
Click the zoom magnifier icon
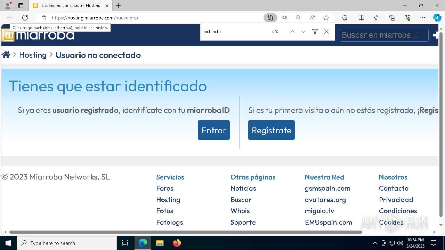point(298,18)
